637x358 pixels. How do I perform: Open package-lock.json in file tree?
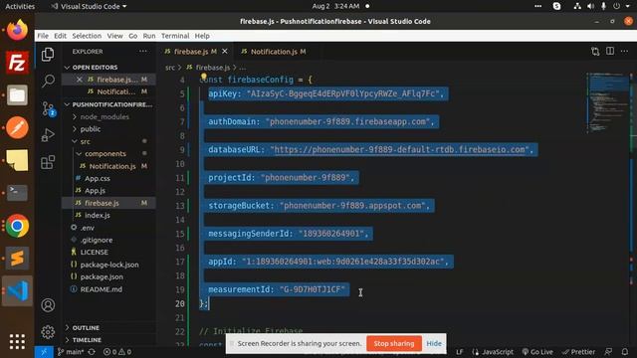click(109, 265)
